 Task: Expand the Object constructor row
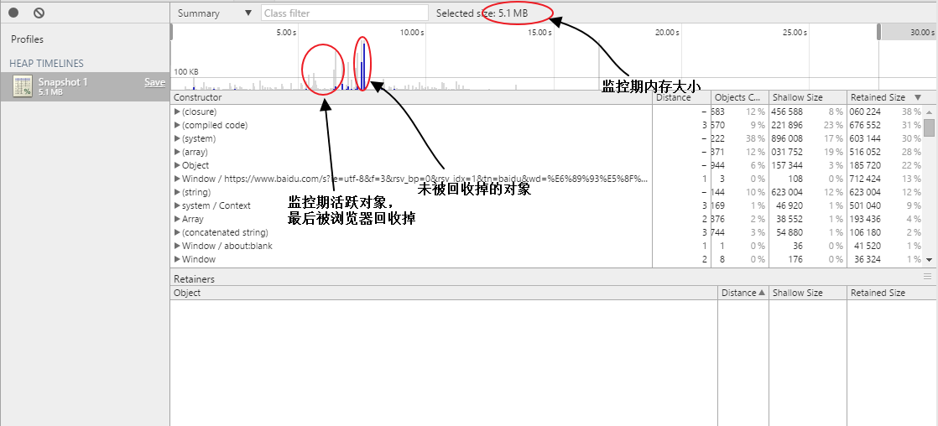177,166
